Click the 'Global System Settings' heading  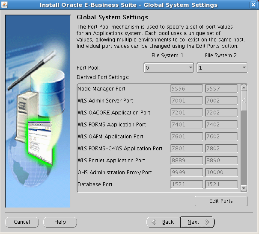(112, 18)
